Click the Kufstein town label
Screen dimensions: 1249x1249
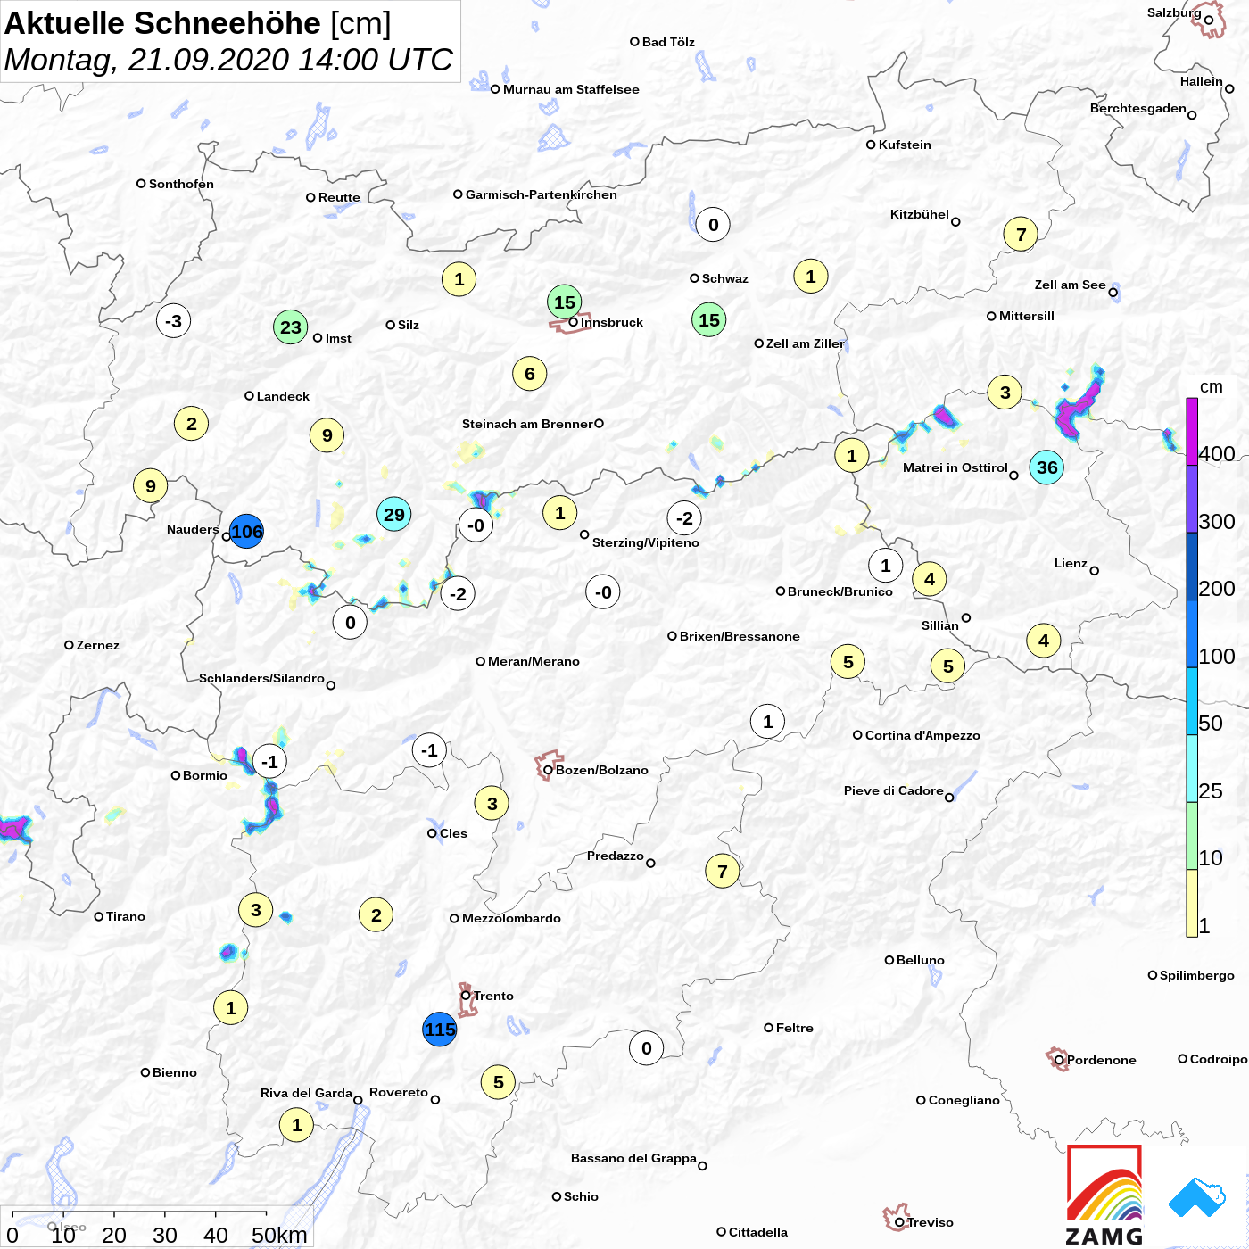click(x=905, y=145)
